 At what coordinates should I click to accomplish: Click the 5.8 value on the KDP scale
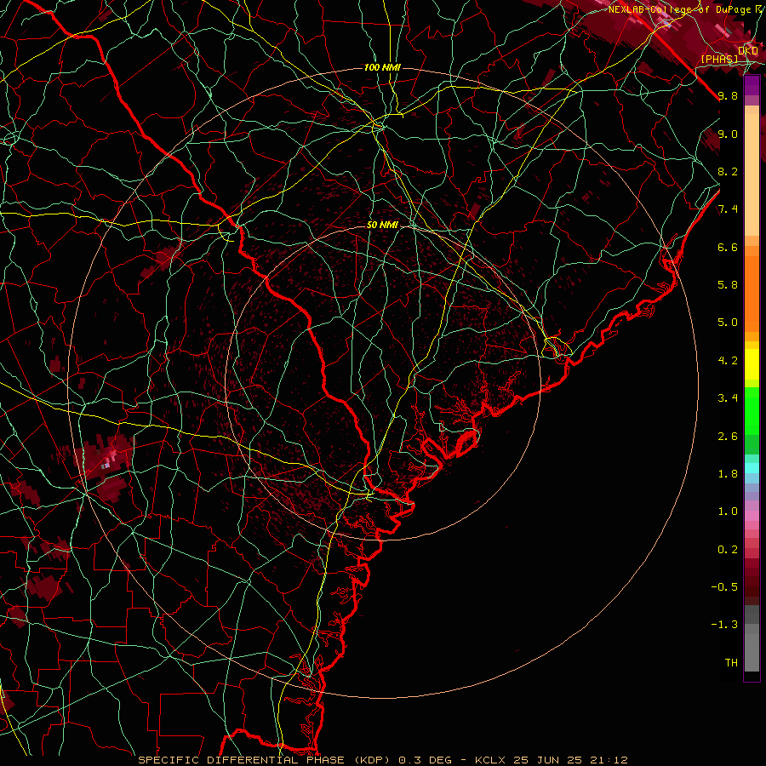tap(728, 285)
